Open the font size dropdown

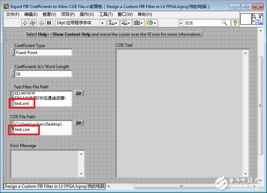80,23
